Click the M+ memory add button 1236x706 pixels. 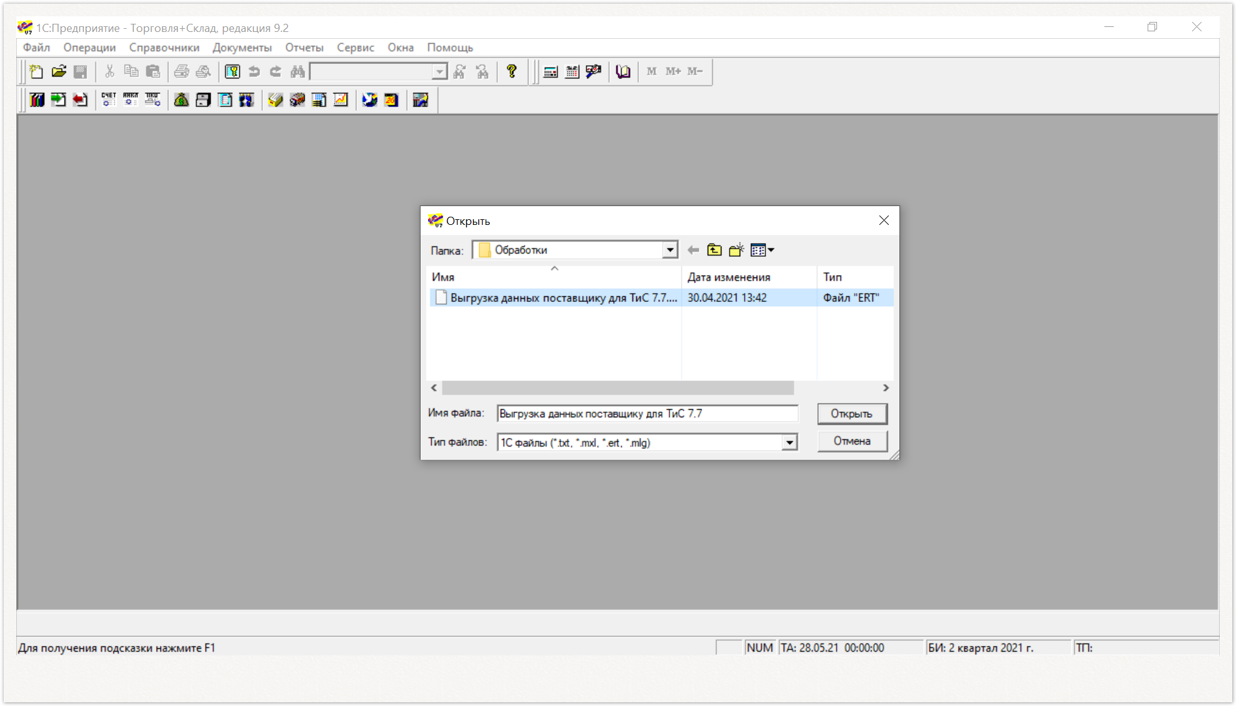click(x=673, y=71)
